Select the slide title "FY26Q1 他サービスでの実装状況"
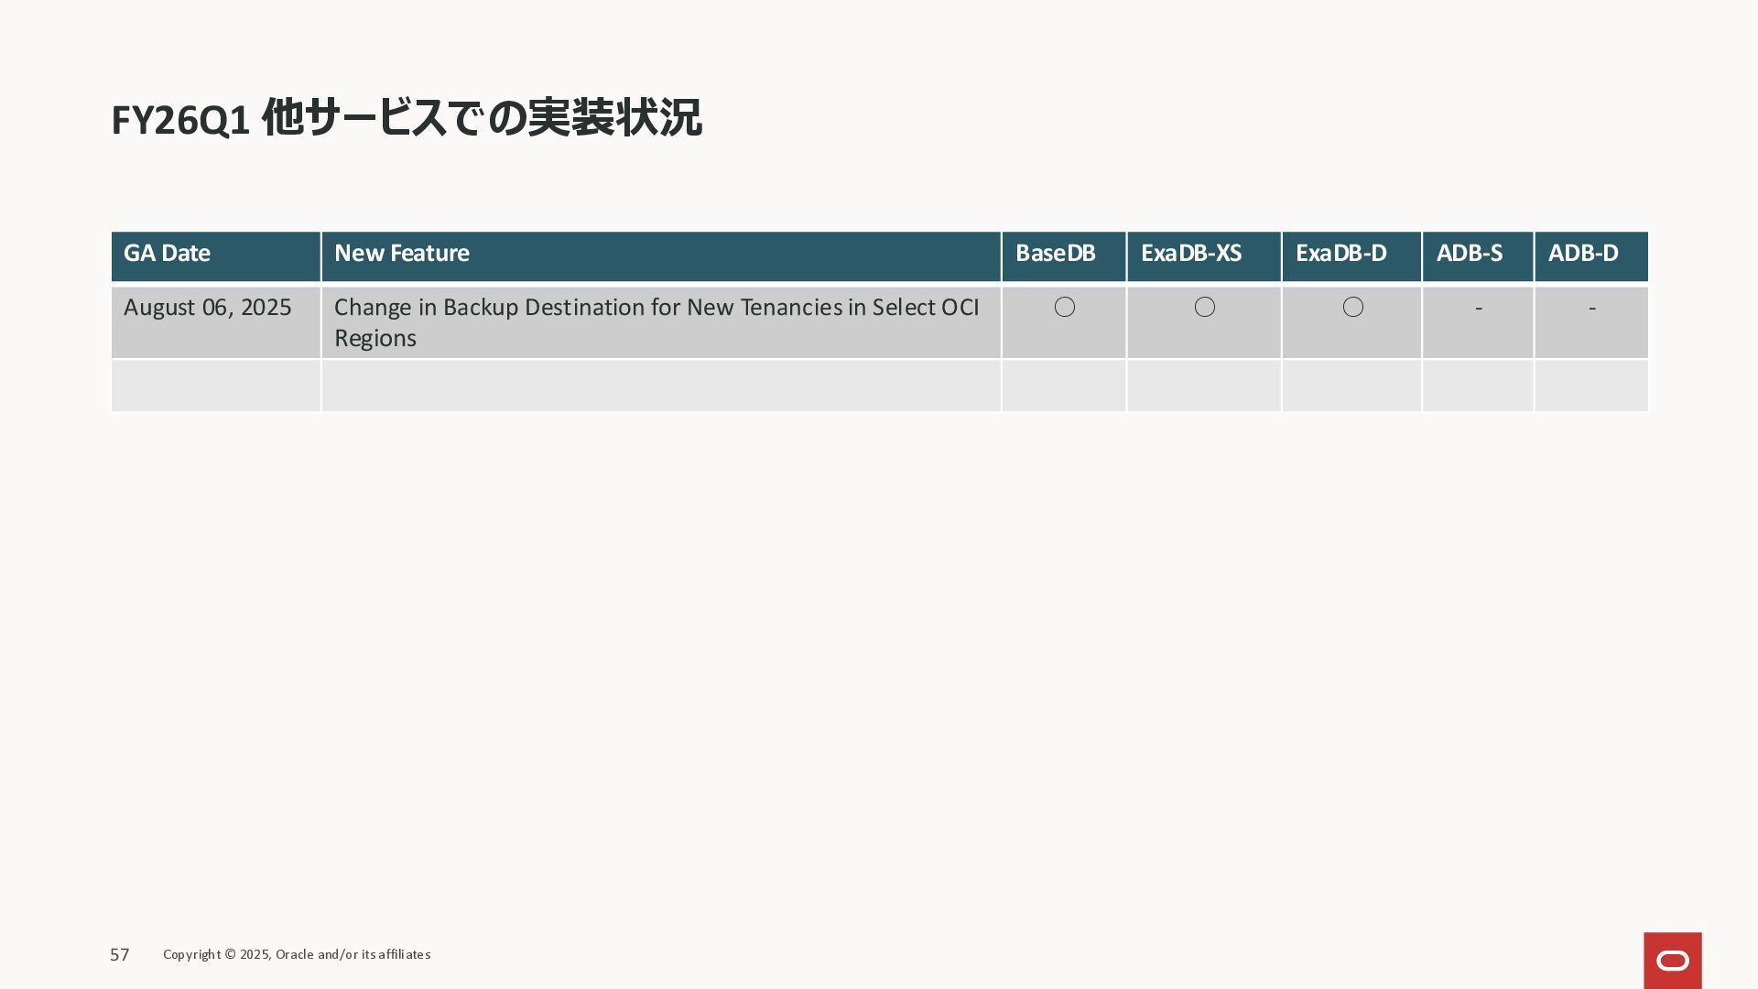1758x989 pixels. click(407, 118)
